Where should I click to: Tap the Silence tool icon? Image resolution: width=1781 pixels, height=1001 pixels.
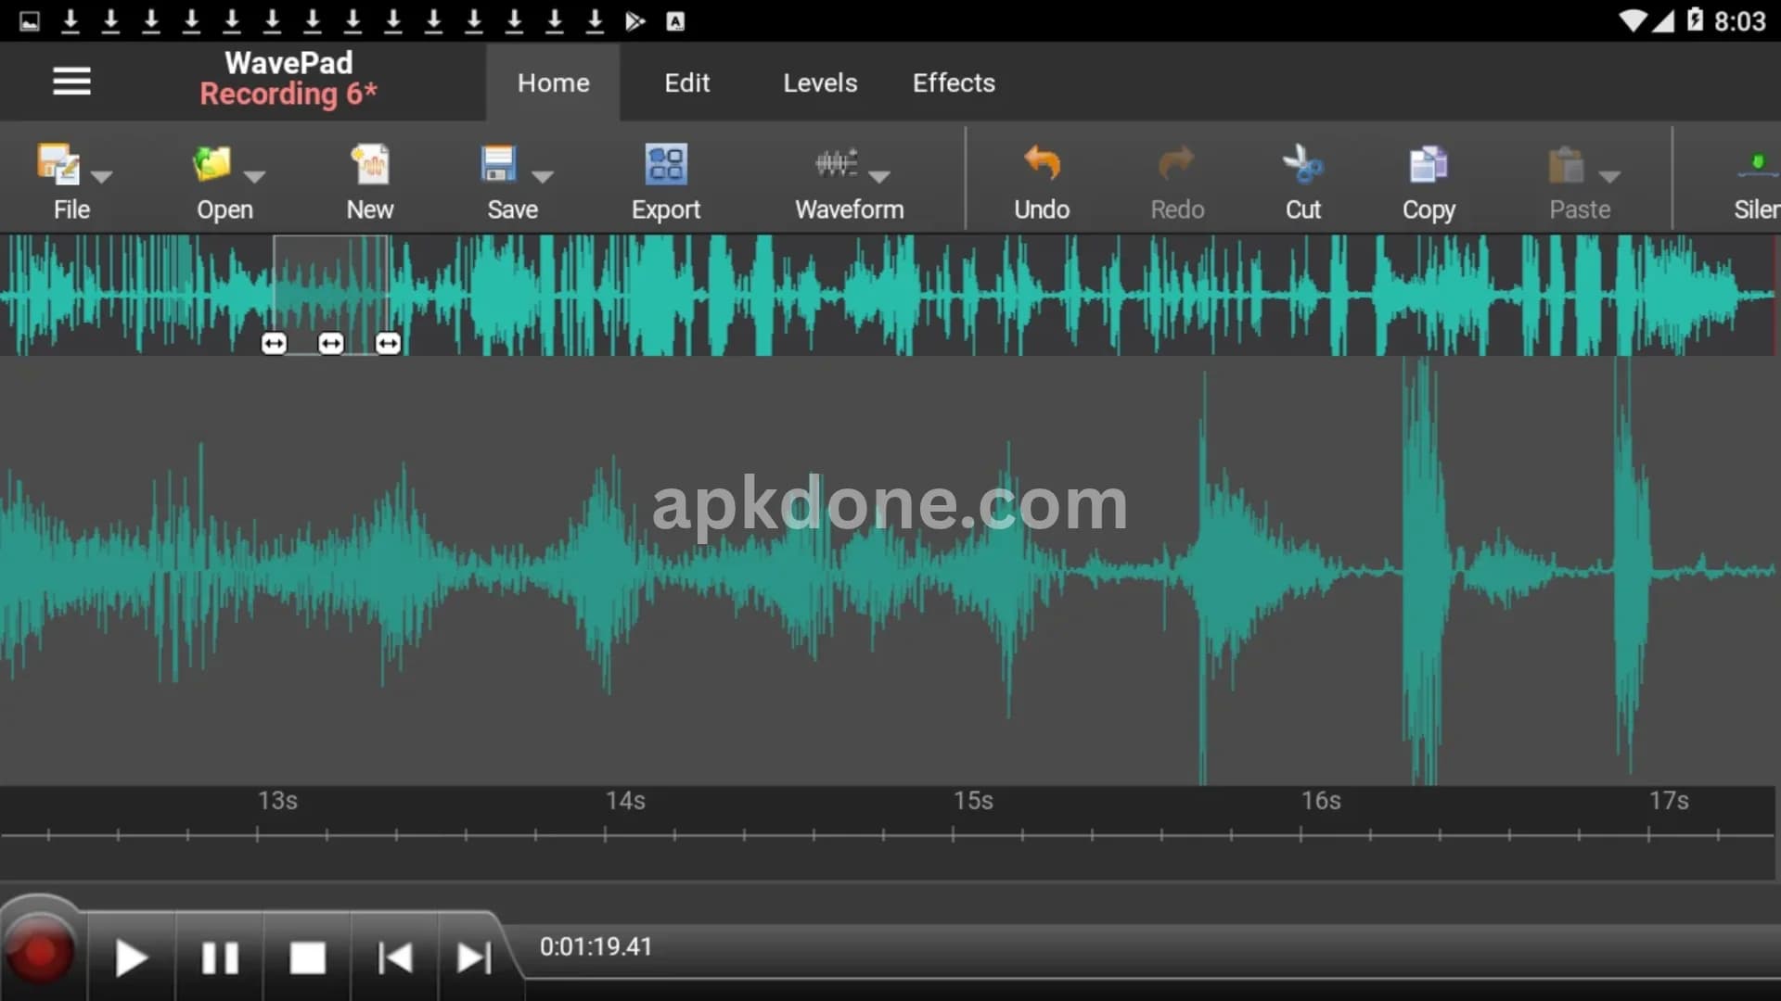pos(1757,165)
